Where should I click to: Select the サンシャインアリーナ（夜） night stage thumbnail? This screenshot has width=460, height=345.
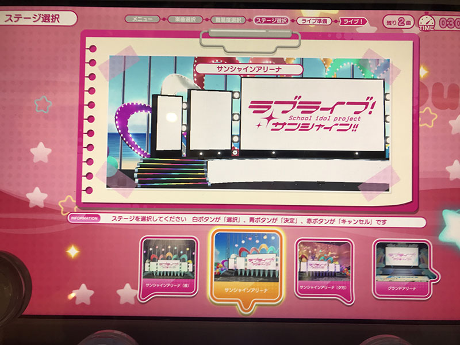point(169,266)
